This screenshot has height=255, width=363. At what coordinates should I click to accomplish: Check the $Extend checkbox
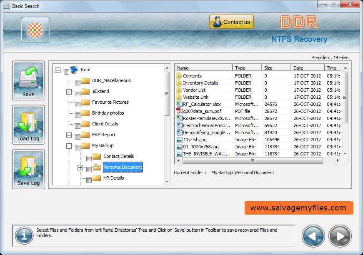[78, 93]
